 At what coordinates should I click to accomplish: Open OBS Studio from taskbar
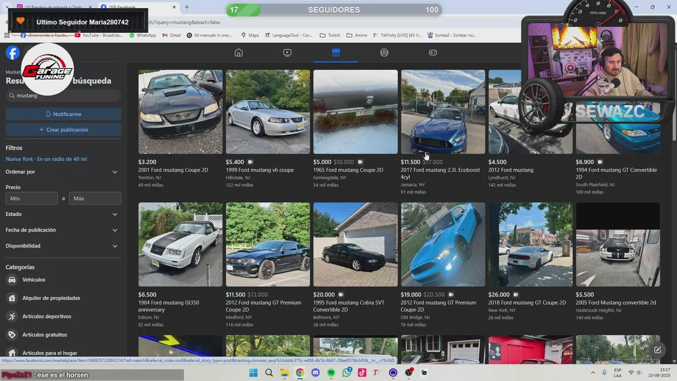pyautogui.click(x=408, y=373)
